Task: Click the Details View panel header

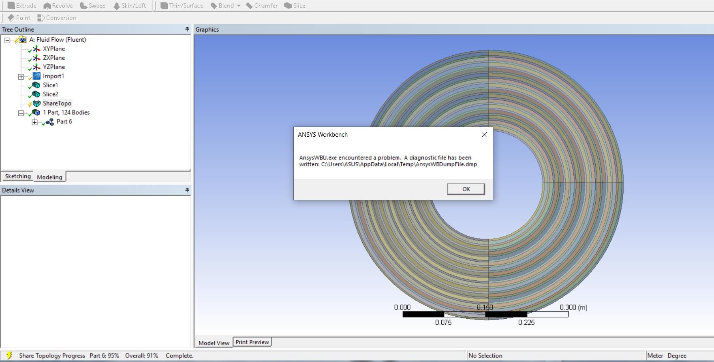Action: pyautogui.click(x=96, y=190)
